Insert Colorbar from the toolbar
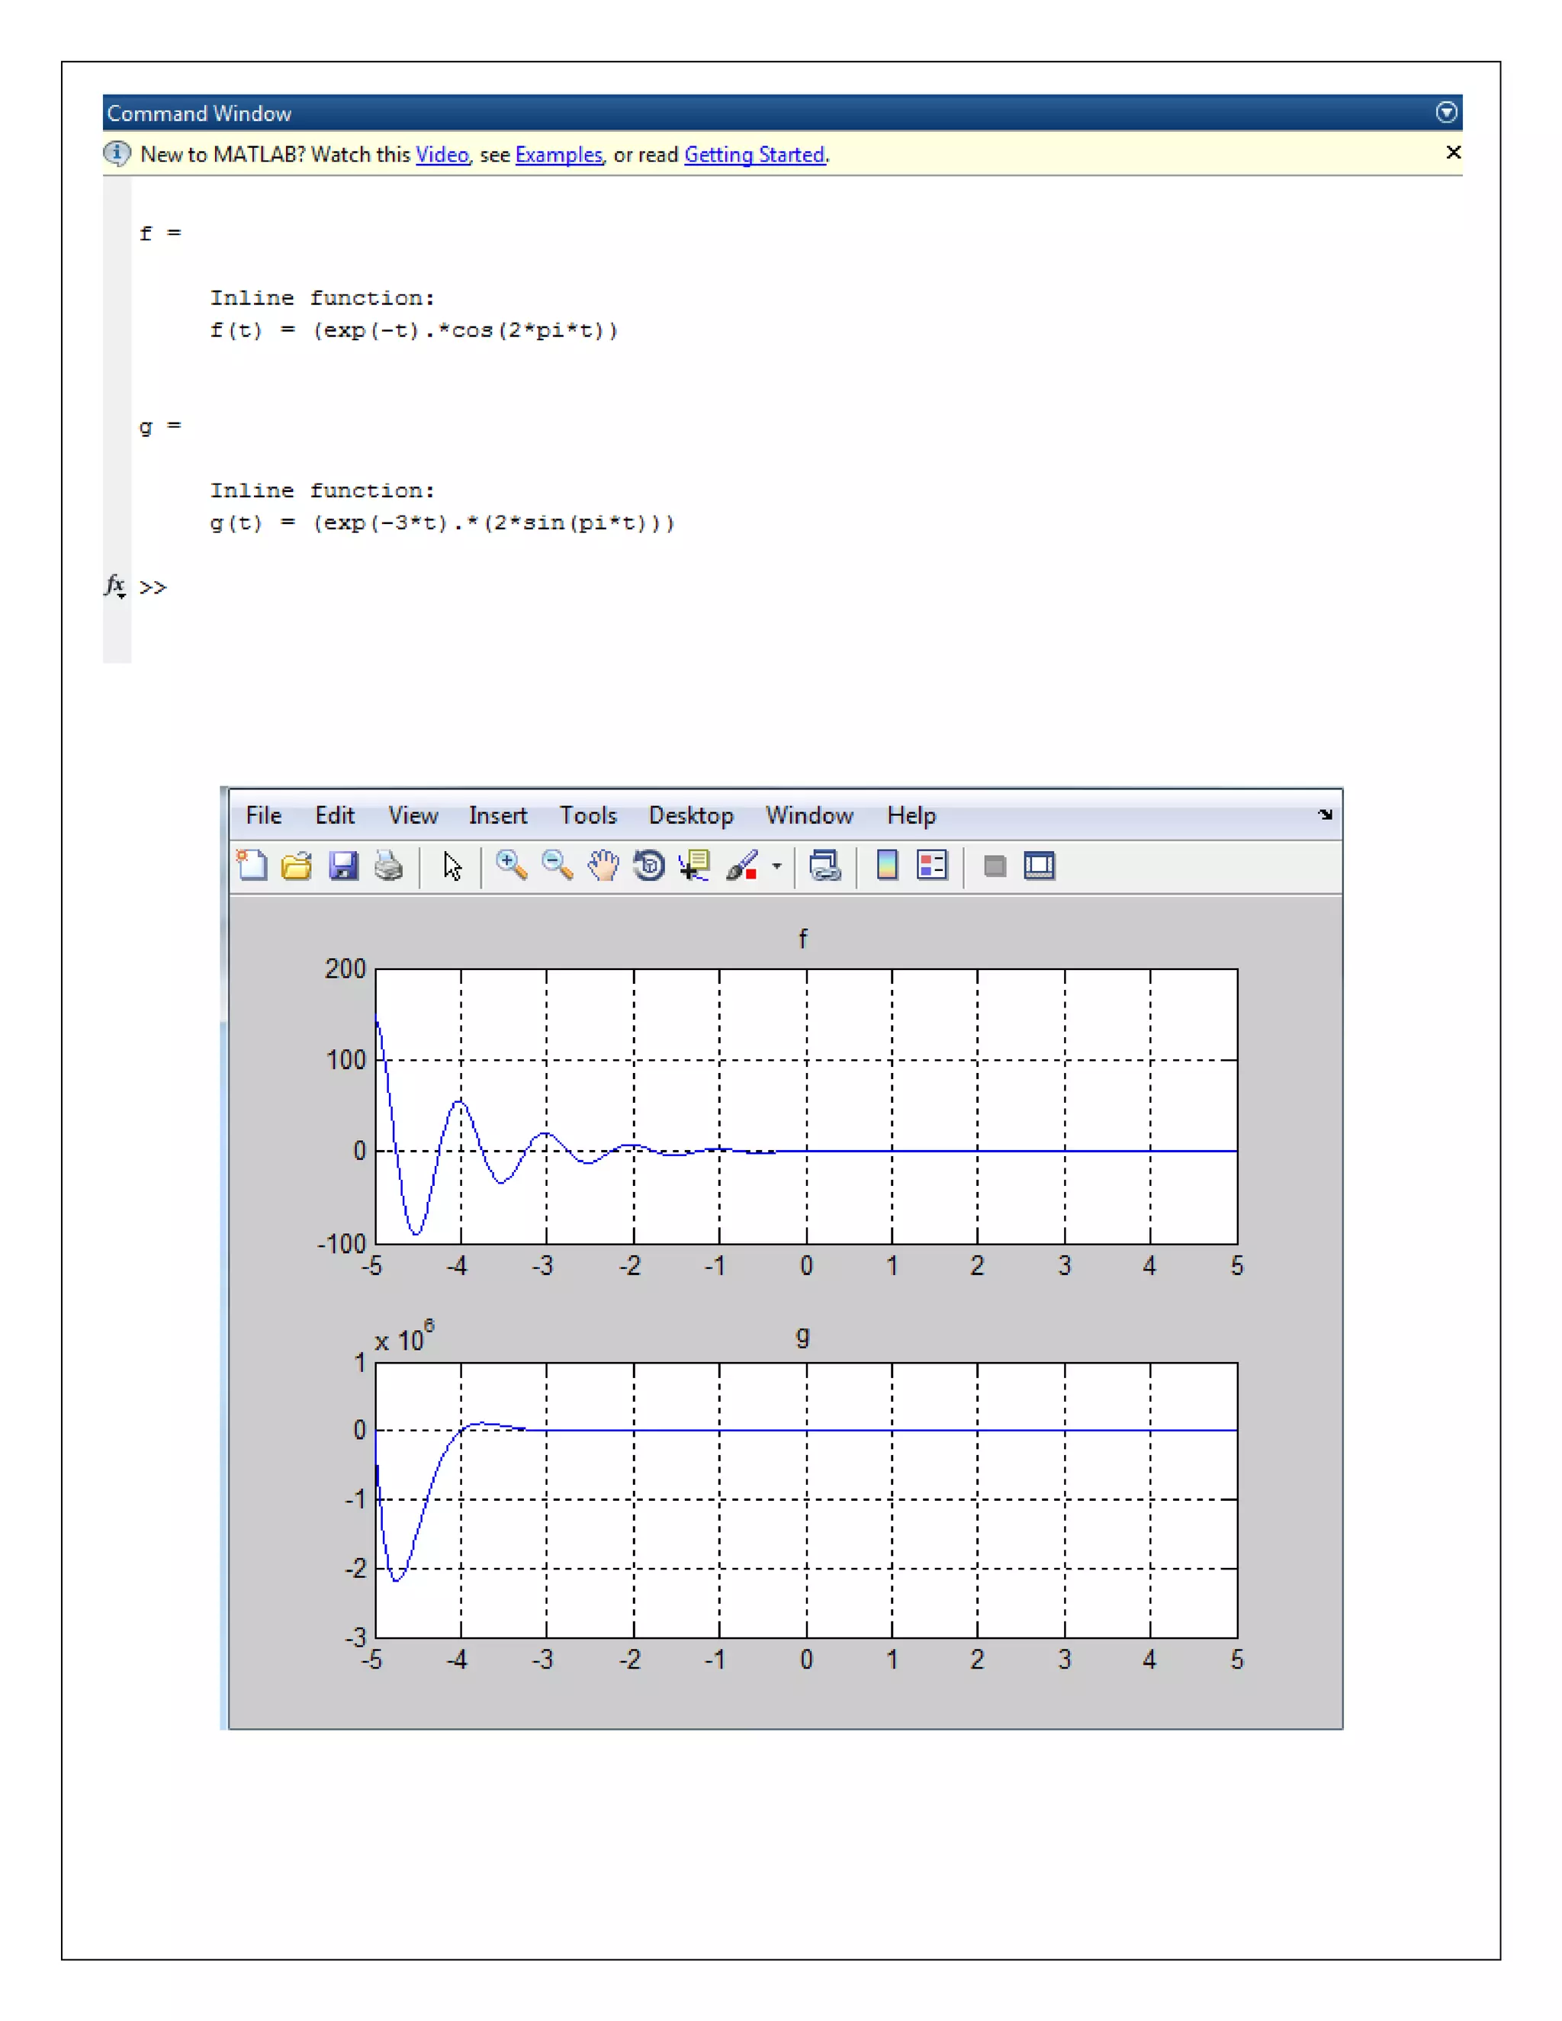 click(x=886, y=866)
